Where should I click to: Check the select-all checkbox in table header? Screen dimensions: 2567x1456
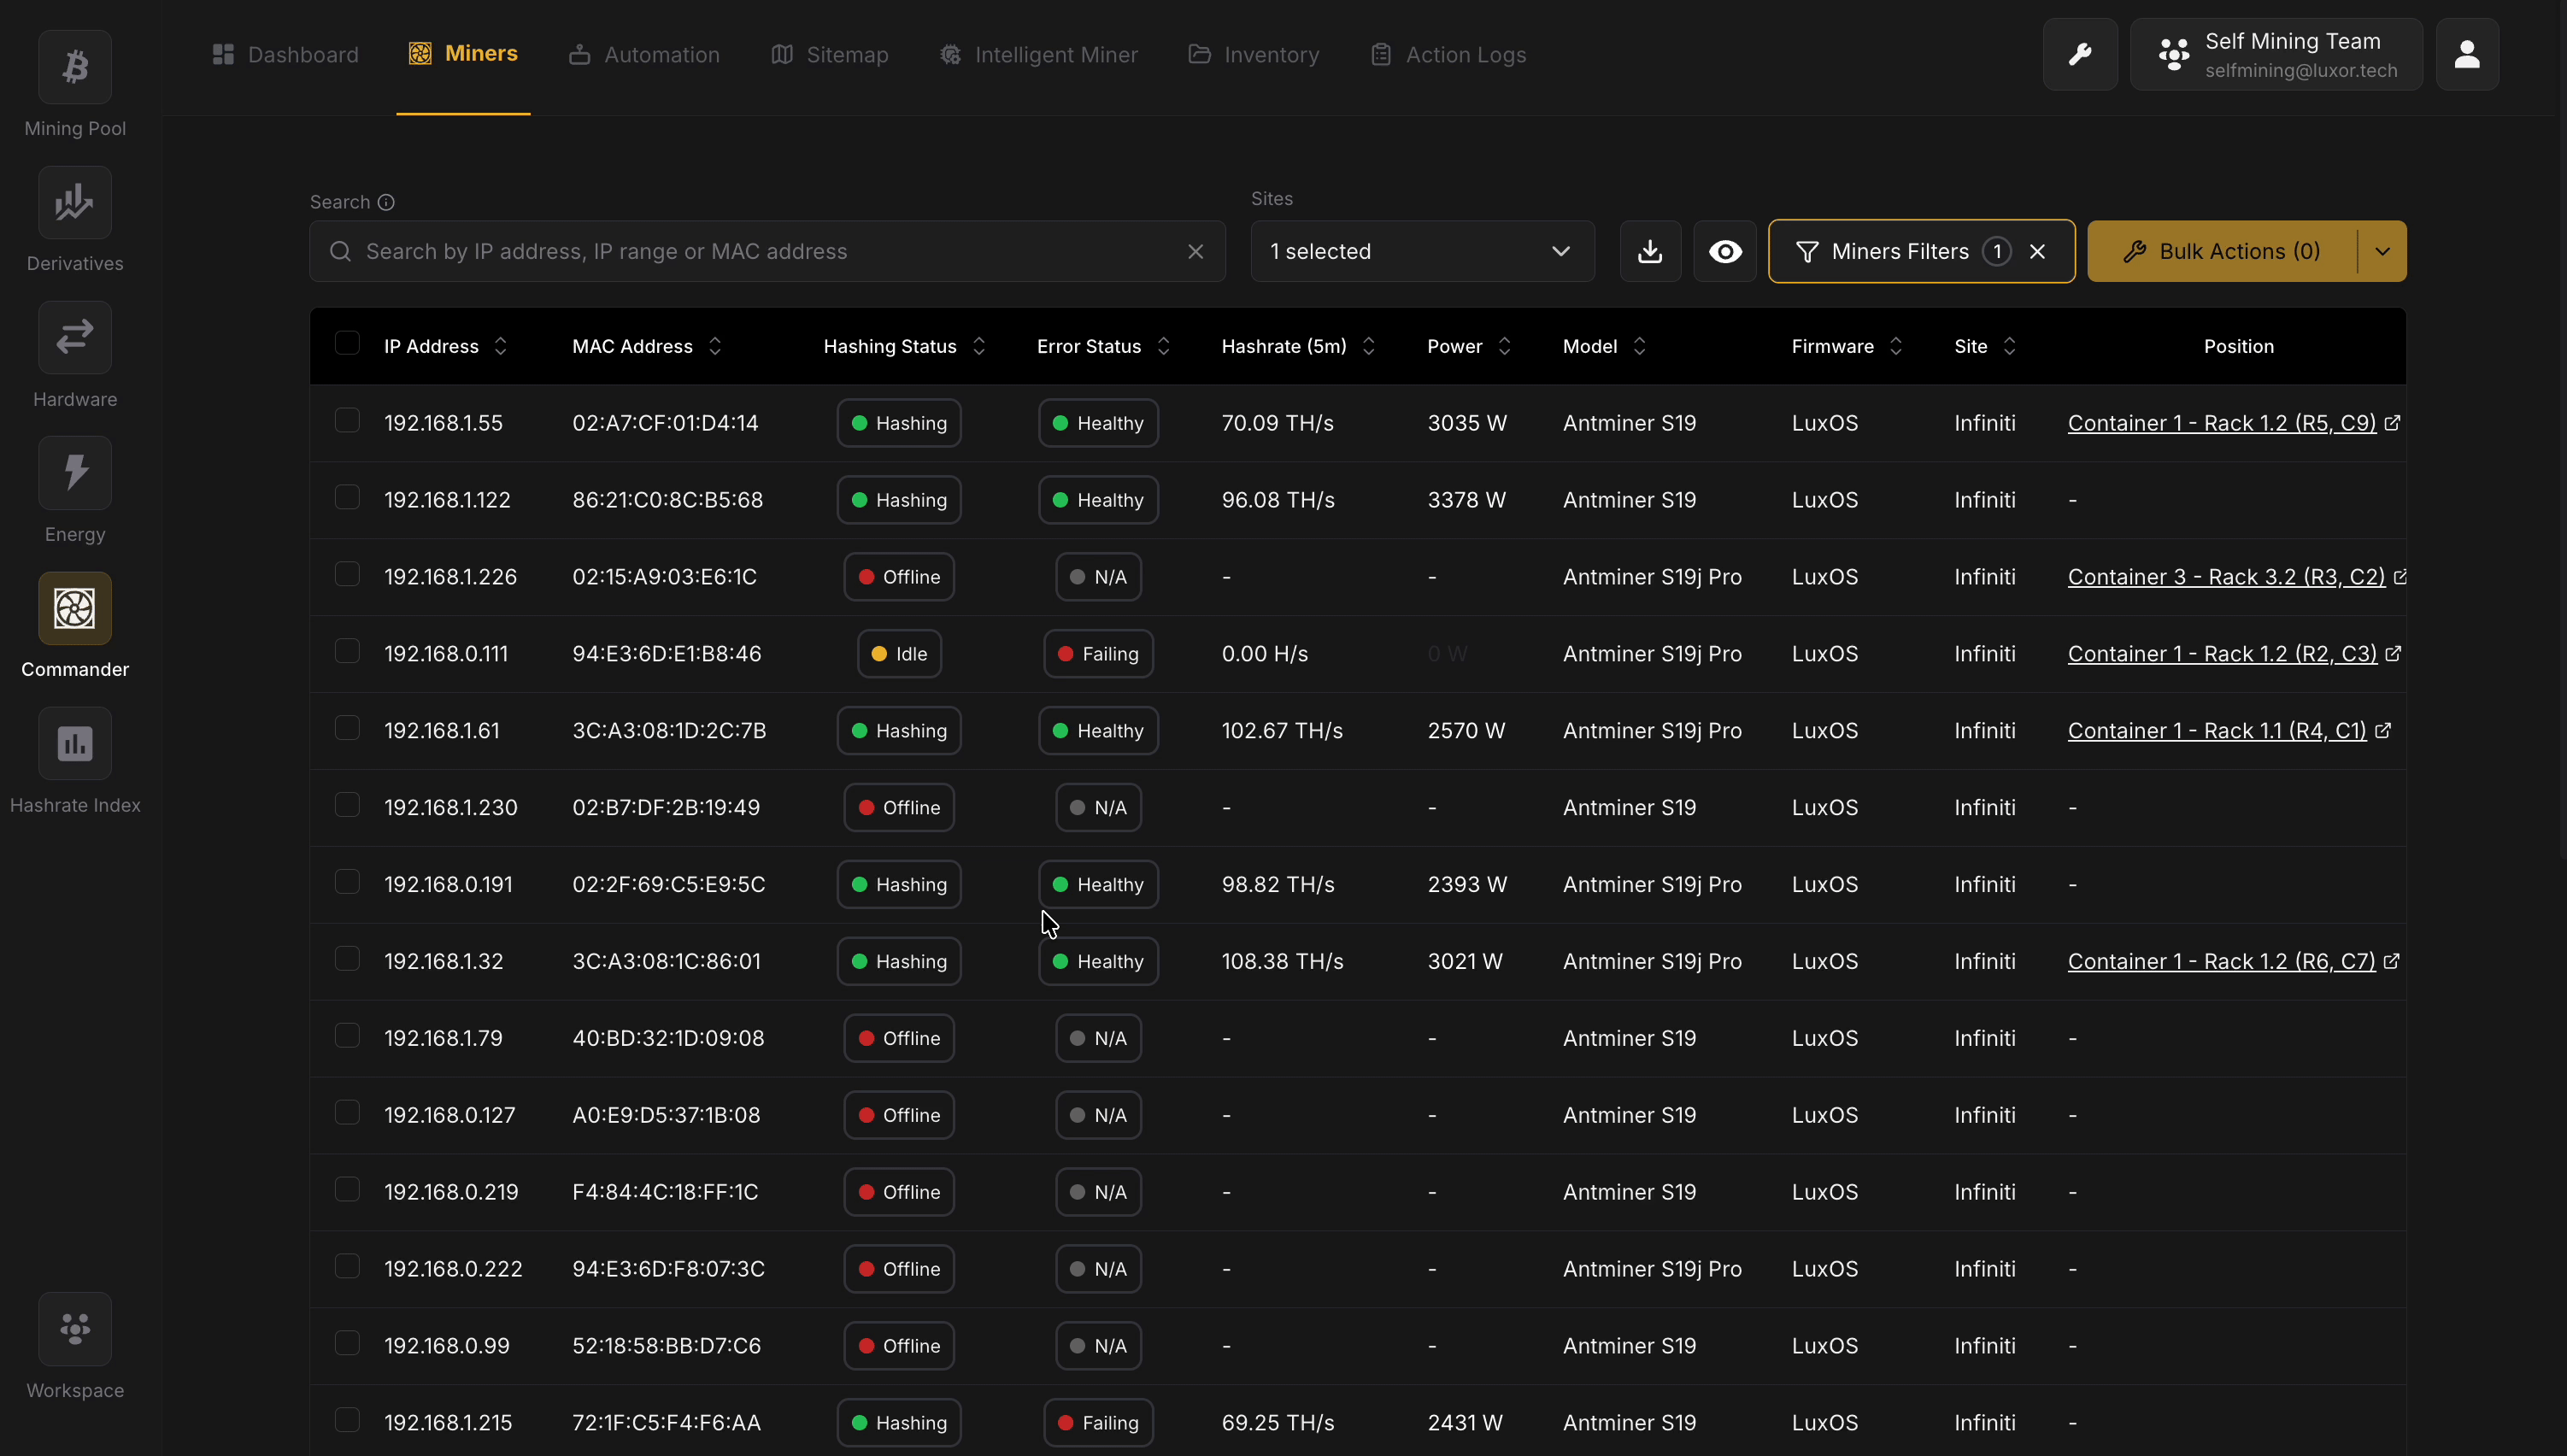point(347,344)
